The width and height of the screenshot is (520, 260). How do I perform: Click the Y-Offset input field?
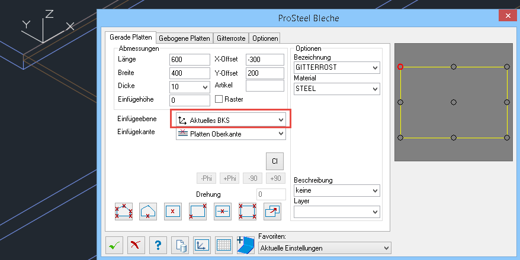pos(265,73)
